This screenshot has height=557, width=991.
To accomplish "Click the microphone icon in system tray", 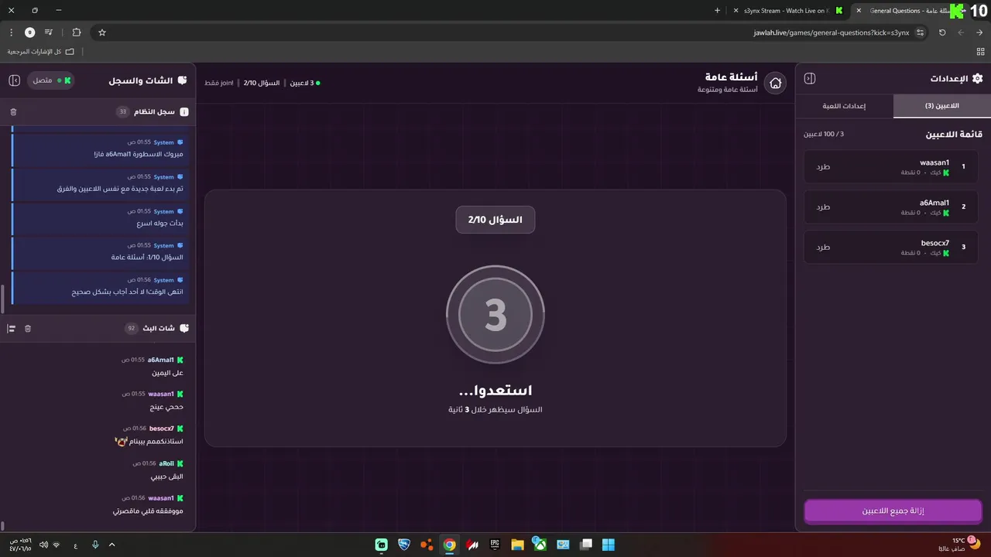I will (x=95, y=545).
